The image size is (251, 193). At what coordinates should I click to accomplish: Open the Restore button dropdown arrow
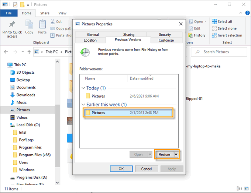176,154
